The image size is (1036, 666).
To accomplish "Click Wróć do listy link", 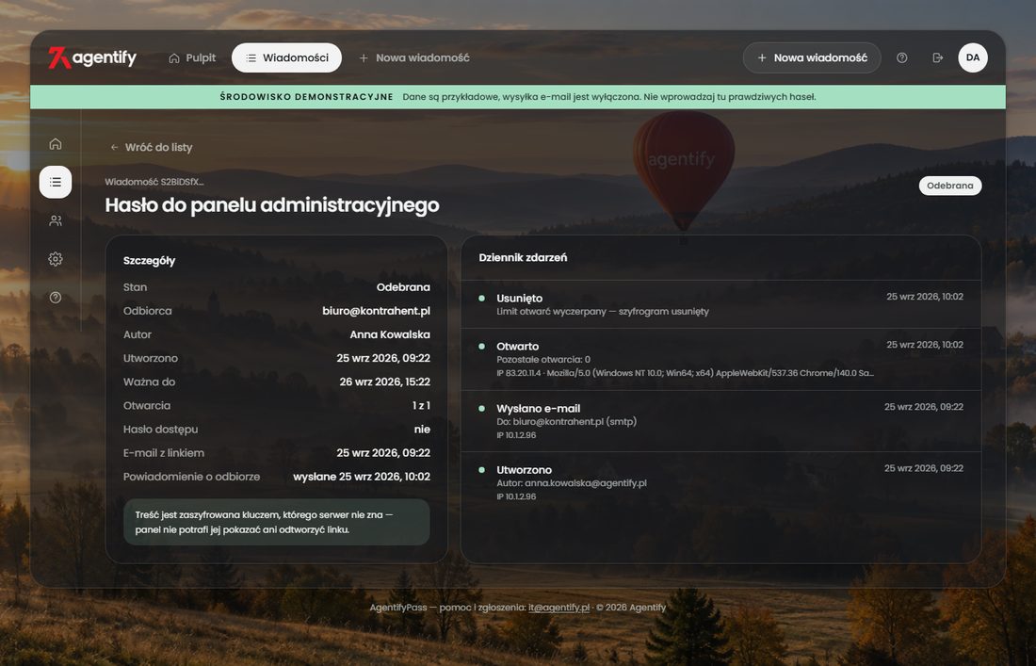I will click(152, 147).
